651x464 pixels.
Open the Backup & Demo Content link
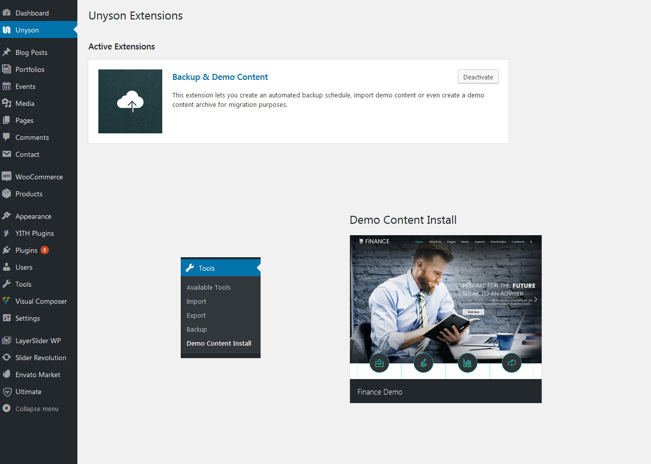click(x=220, y=77)
